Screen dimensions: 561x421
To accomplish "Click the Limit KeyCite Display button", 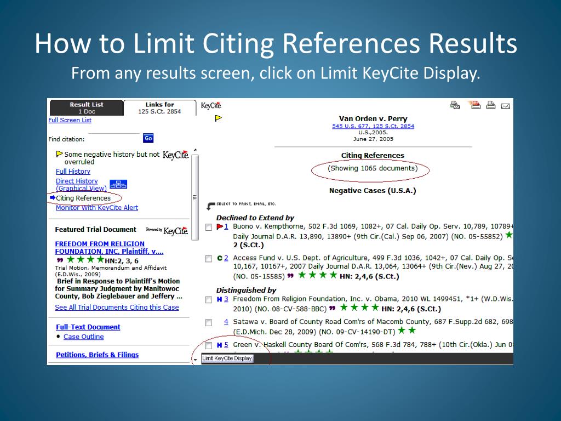I will [x=227, y=359].
